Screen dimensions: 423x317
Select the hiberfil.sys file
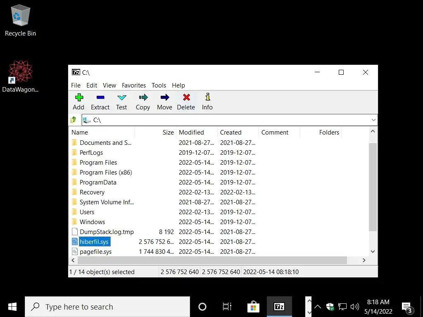click(91, 242)
